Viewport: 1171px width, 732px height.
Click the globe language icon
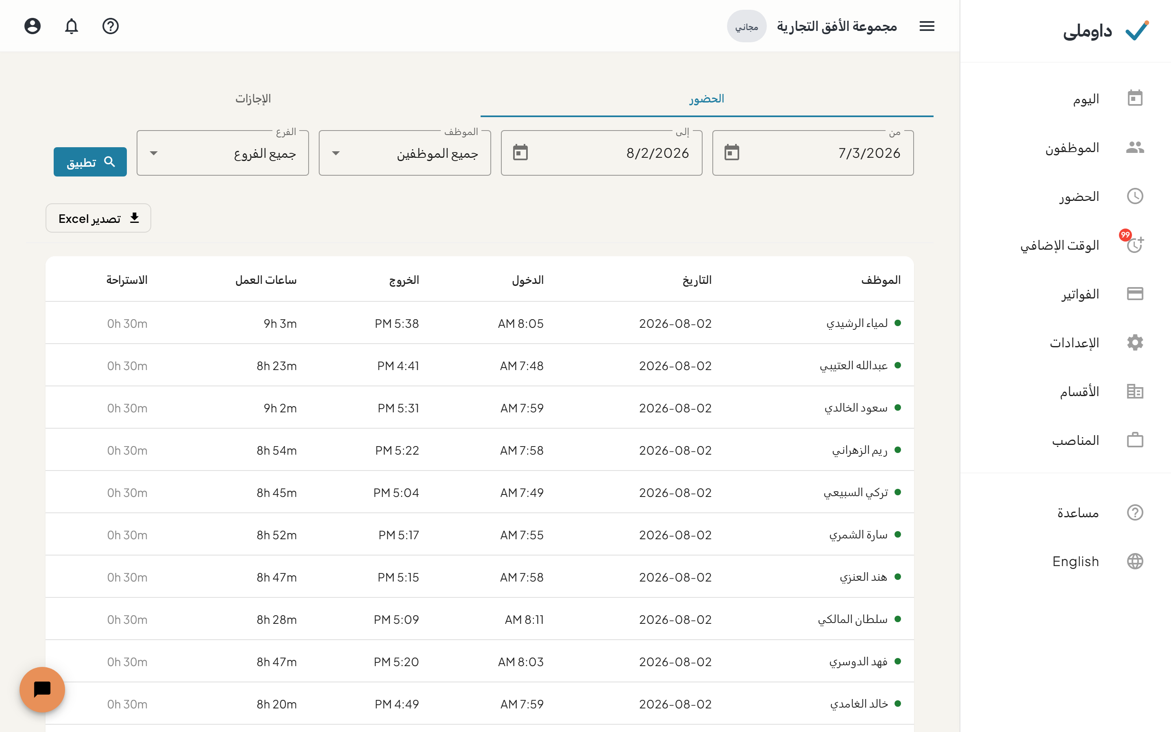(1135, 561)
